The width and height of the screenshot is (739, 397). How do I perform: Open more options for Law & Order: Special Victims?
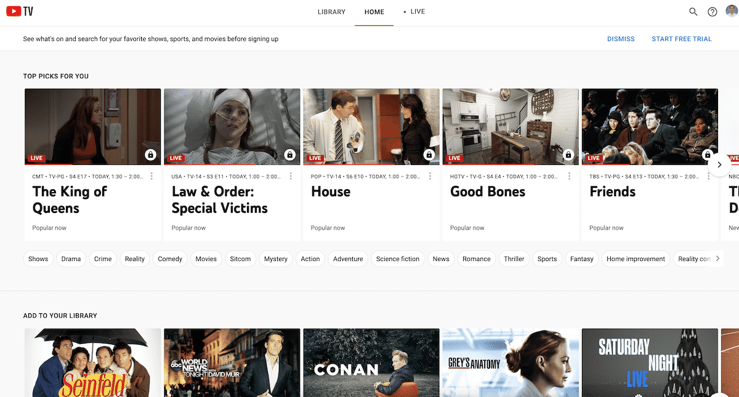pyautogui.click(x=291, y=176)
